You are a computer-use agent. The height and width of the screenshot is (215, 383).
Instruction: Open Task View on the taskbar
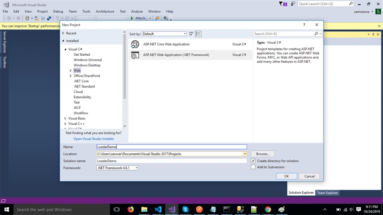[117, 209]
